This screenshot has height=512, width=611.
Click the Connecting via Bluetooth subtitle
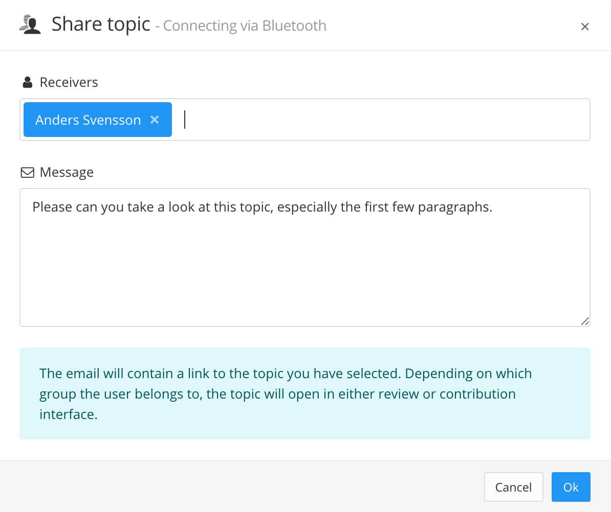point(244,26)
